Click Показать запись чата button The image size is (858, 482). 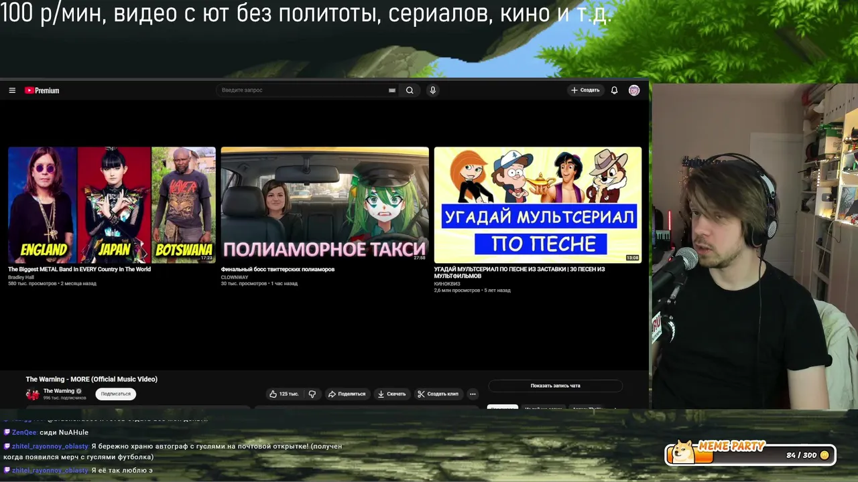[555, 386]
